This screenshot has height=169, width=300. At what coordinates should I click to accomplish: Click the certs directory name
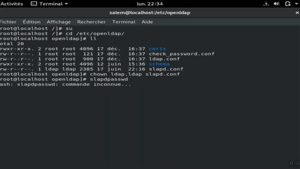[x=157, y=49]
